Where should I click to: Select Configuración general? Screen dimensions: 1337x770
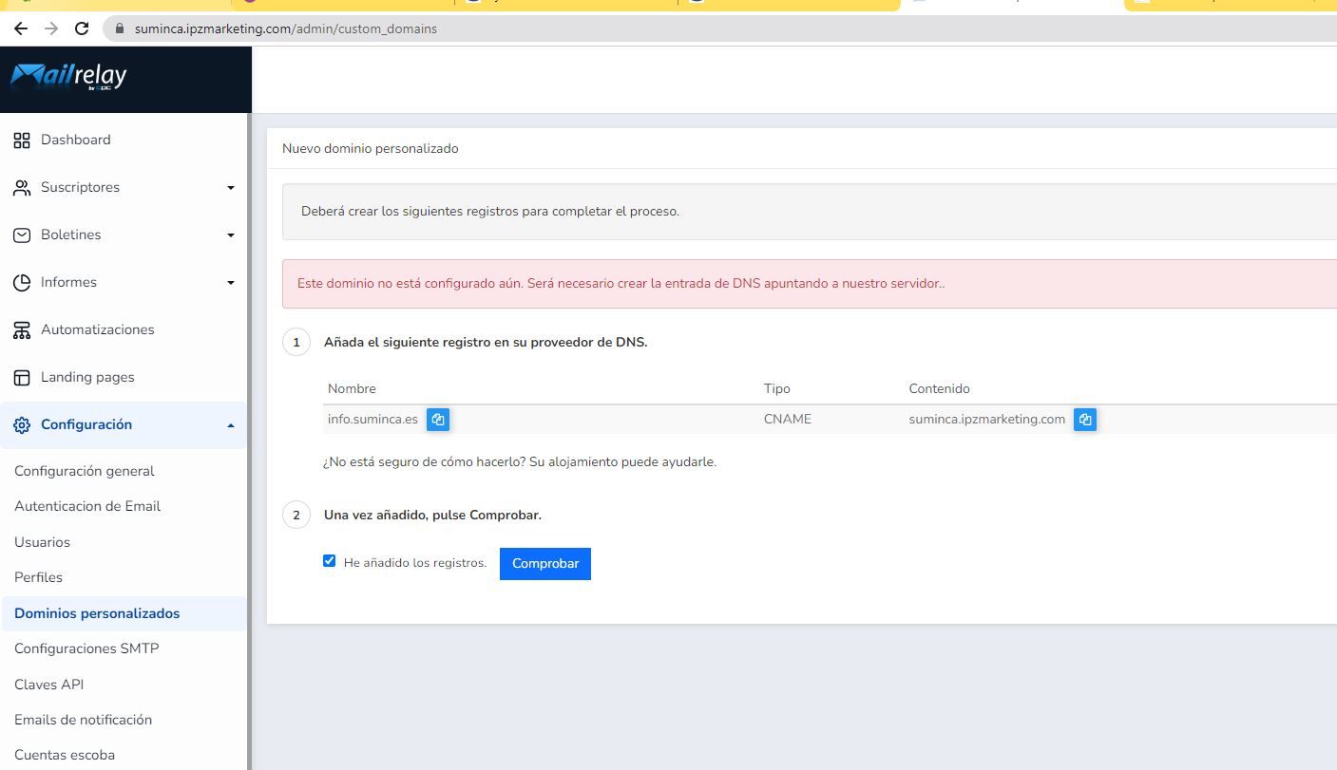point(85,471)
